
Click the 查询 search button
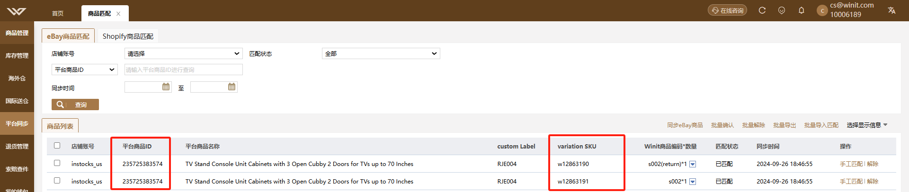75,105
